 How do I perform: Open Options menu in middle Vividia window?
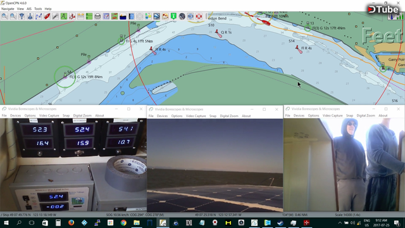177,116
